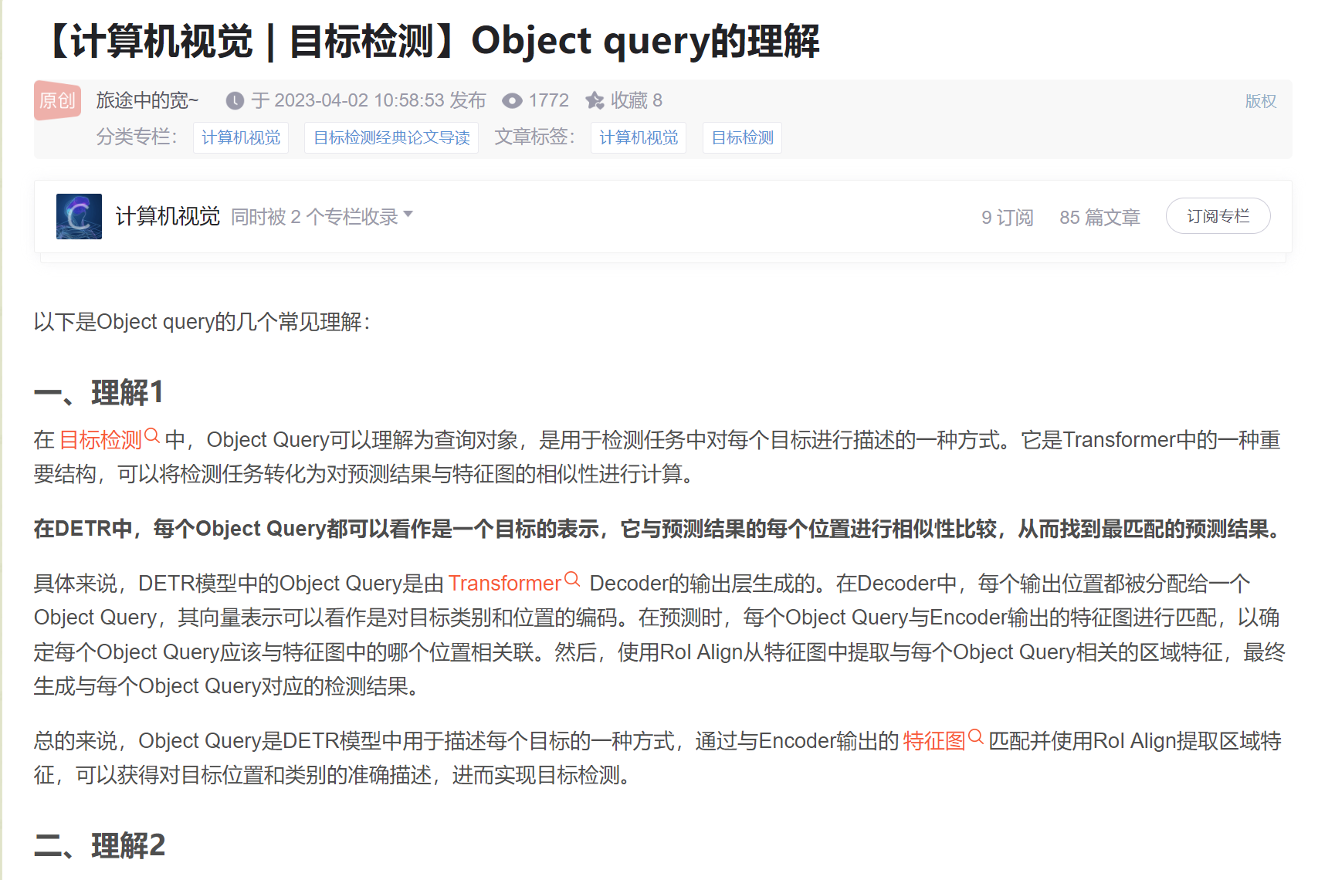Click the red 目标检测 keyword link

click(100, 440)
